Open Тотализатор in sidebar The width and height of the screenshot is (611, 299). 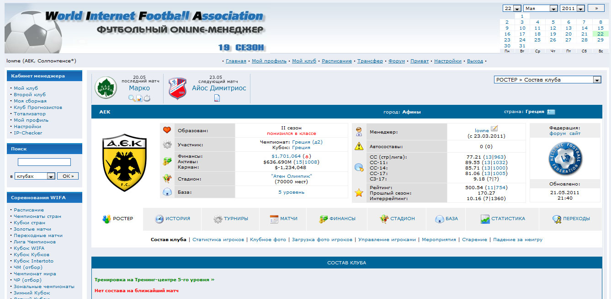tap(30, 113)
